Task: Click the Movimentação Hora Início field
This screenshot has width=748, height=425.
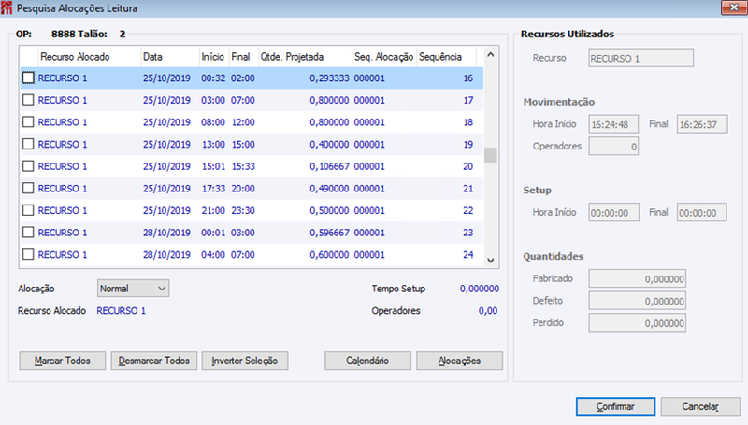Action: click(613, 124)
